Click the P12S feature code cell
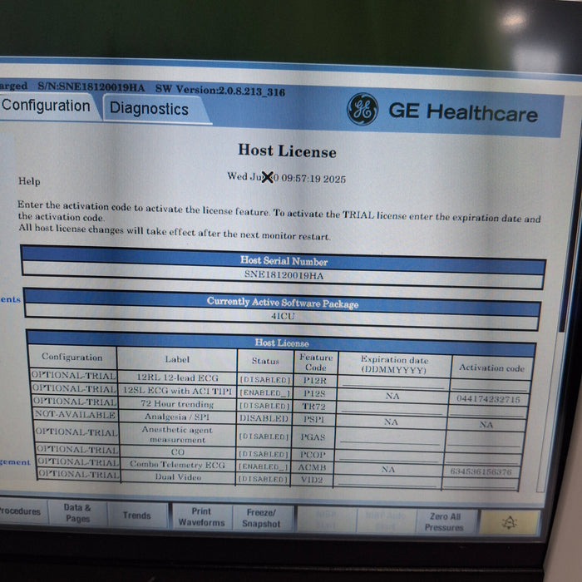Image resolution: width=582 pixels, height=582 pixels. (315, 393)
